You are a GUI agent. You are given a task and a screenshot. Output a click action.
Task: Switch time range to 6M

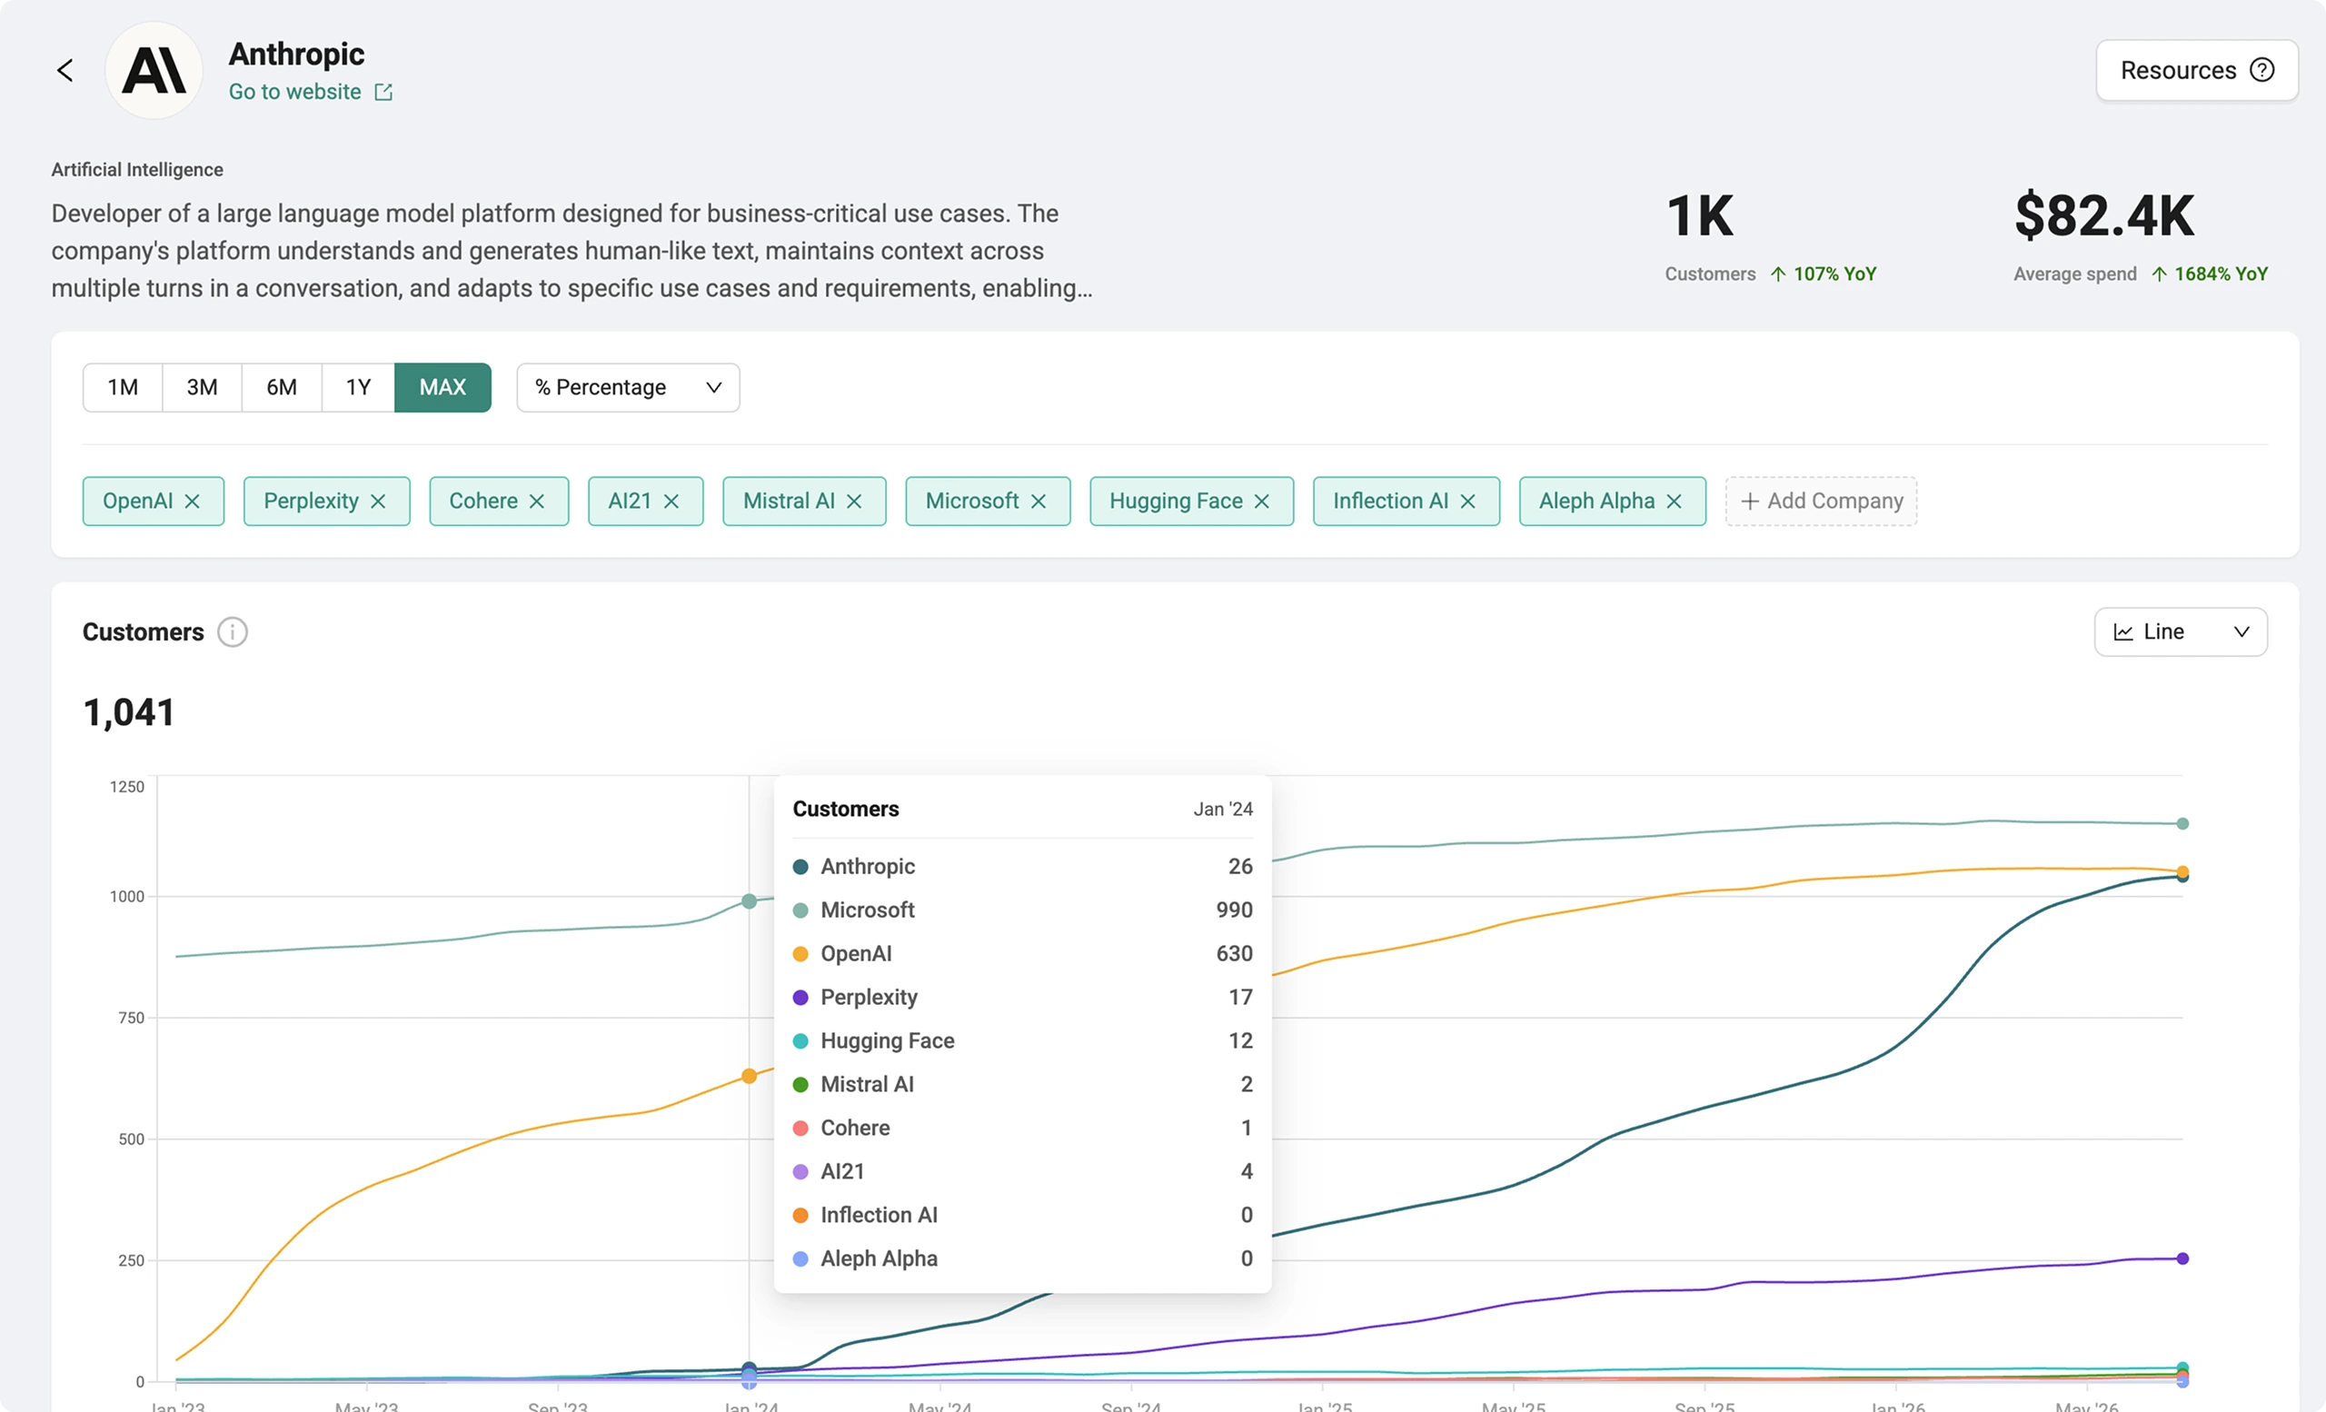click(x=282, y=387)
